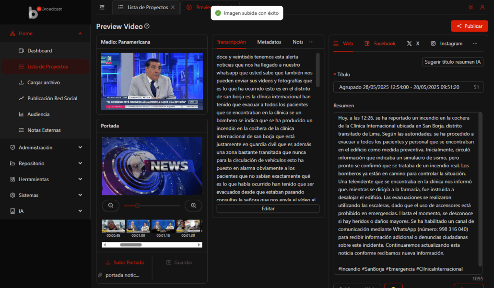
Task: Toggle the light/dark theme sun icon
Action: (x=470, y=7)
